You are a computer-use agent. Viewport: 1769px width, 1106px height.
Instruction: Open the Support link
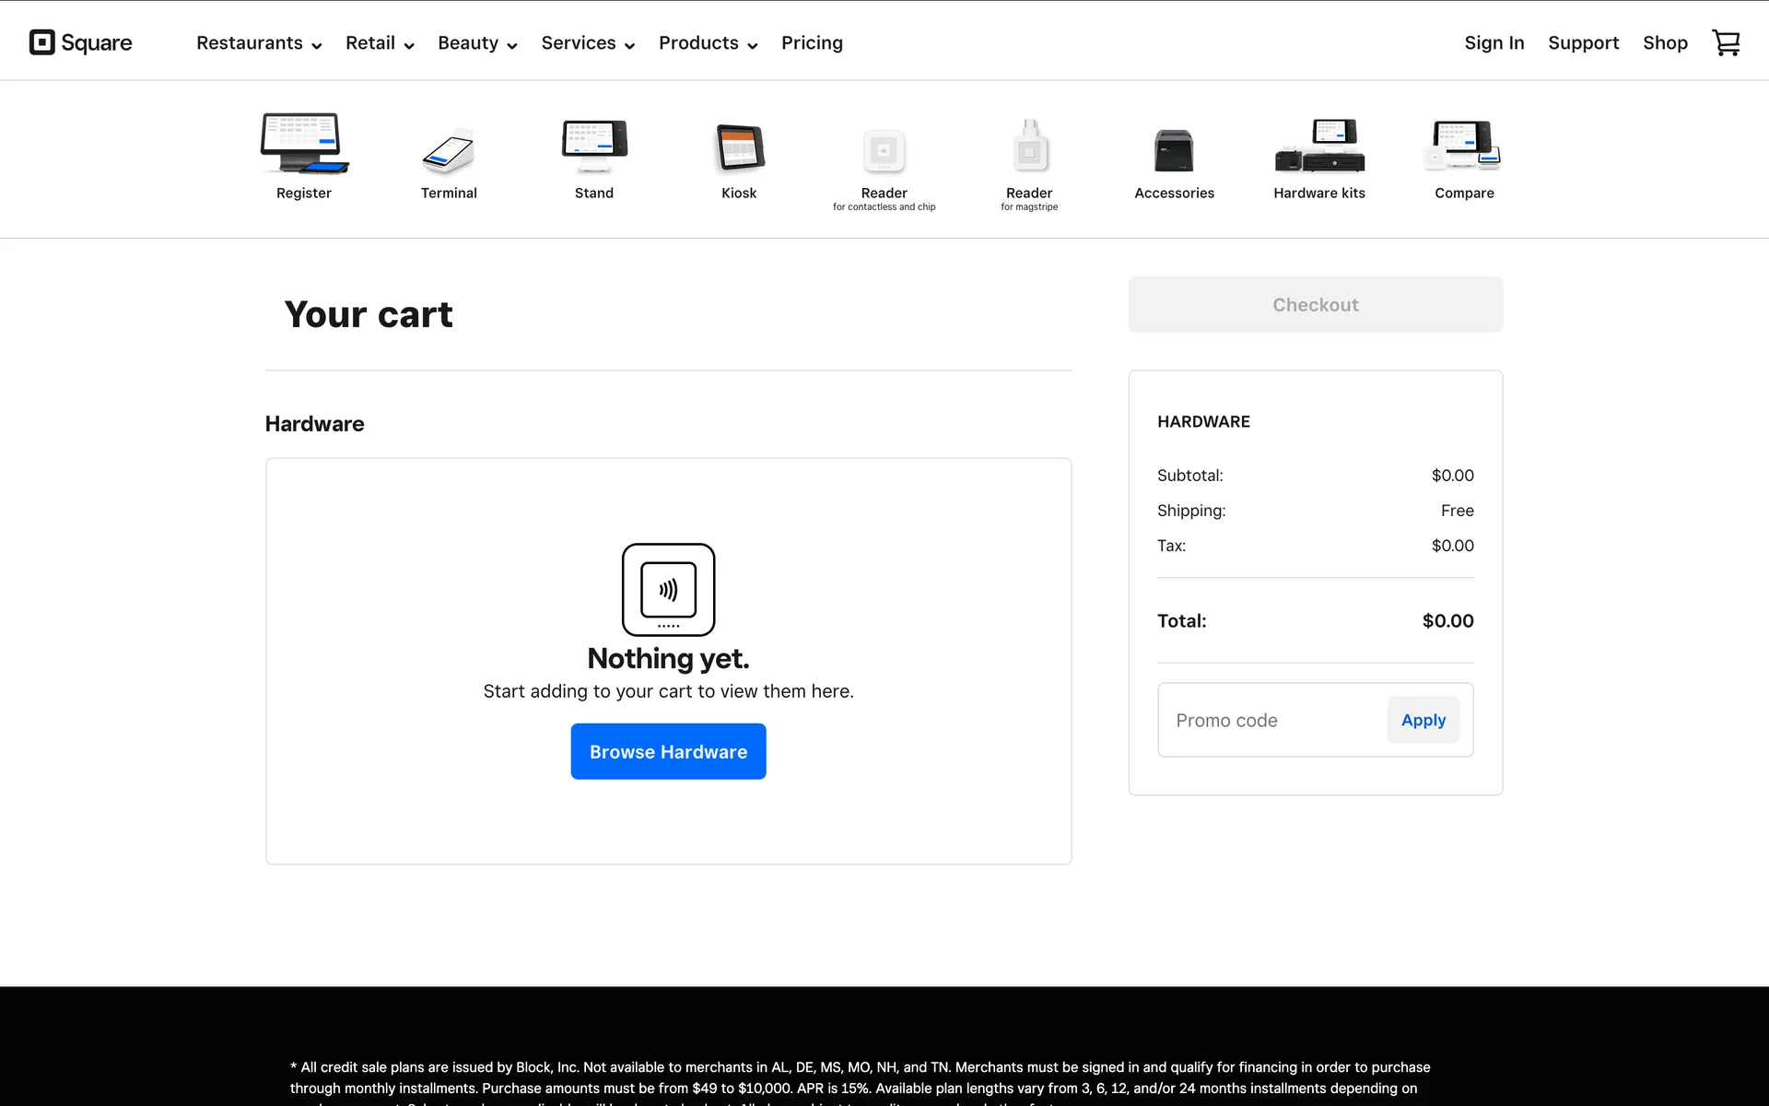coord(1583,43)
